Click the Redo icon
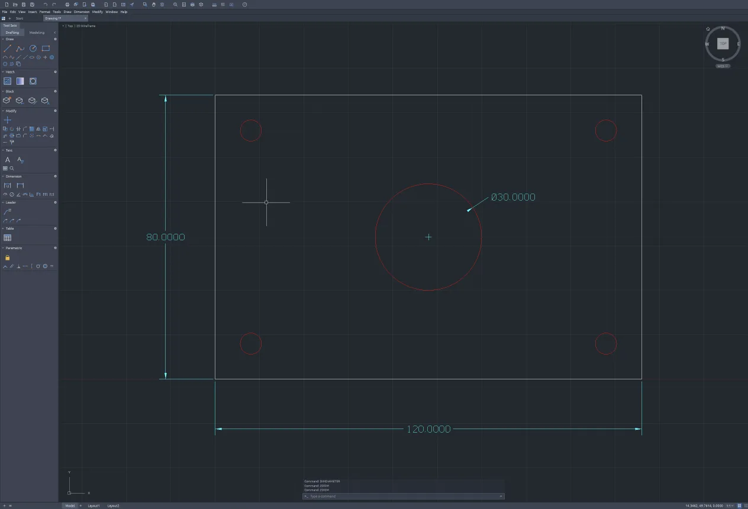The width and height of the screenshot is (748, 509). pos(54,4)
